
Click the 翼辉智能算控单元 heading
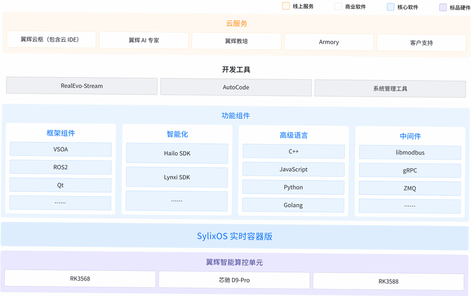click(x=234, y=262)
